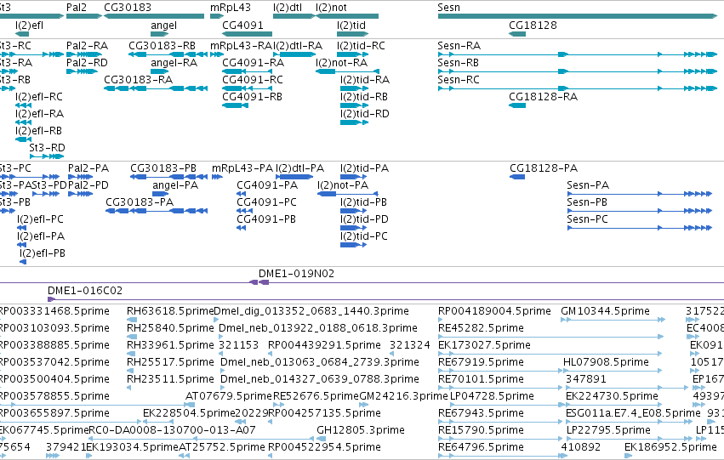
Task: Click transcript CG30183-RA
Action: coord(156,88)
